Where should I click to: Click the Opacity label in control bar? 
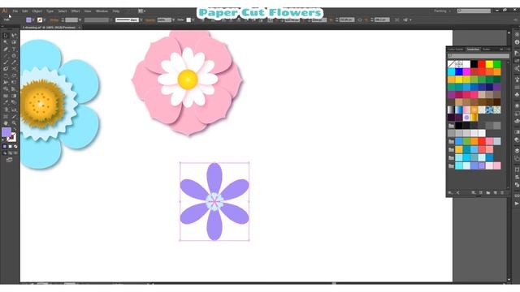150,20
